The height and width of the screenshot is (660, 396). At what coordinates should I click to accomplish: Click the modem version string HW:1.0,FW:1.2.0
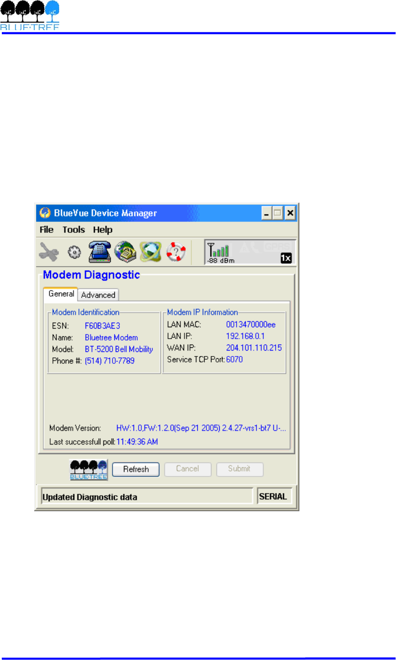[x=201, y=428]
